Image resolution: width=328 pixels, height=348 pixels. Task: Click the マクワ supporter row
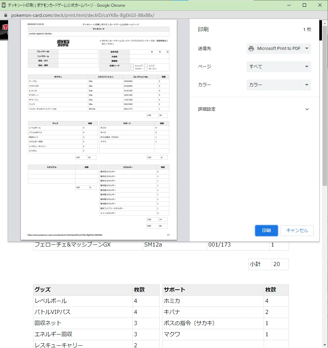coord(225,334)
